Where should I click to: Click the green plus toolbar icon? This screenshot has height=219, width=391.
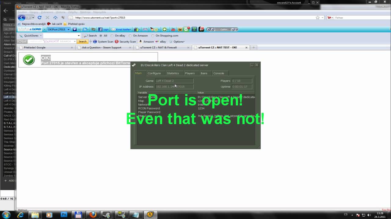point(165,29)
